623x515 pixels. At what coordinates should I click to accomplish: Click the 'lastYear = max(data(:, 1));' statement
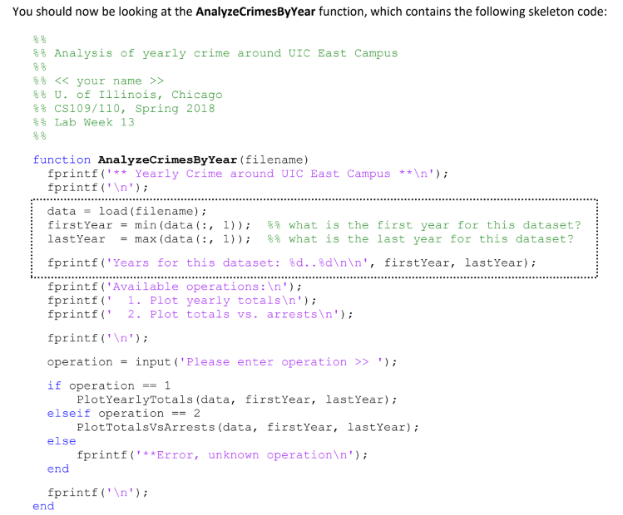click(149, 239)
